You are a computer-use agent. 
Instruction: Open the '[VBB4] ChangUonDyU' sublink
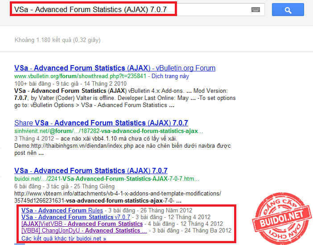coord(84,231)
